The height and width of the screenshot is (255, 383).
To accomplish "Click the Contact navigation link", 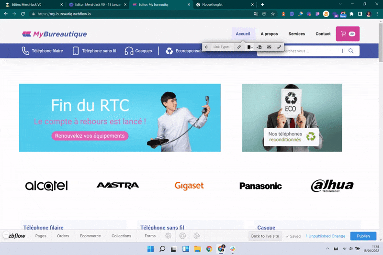I will tap(323, 33).
